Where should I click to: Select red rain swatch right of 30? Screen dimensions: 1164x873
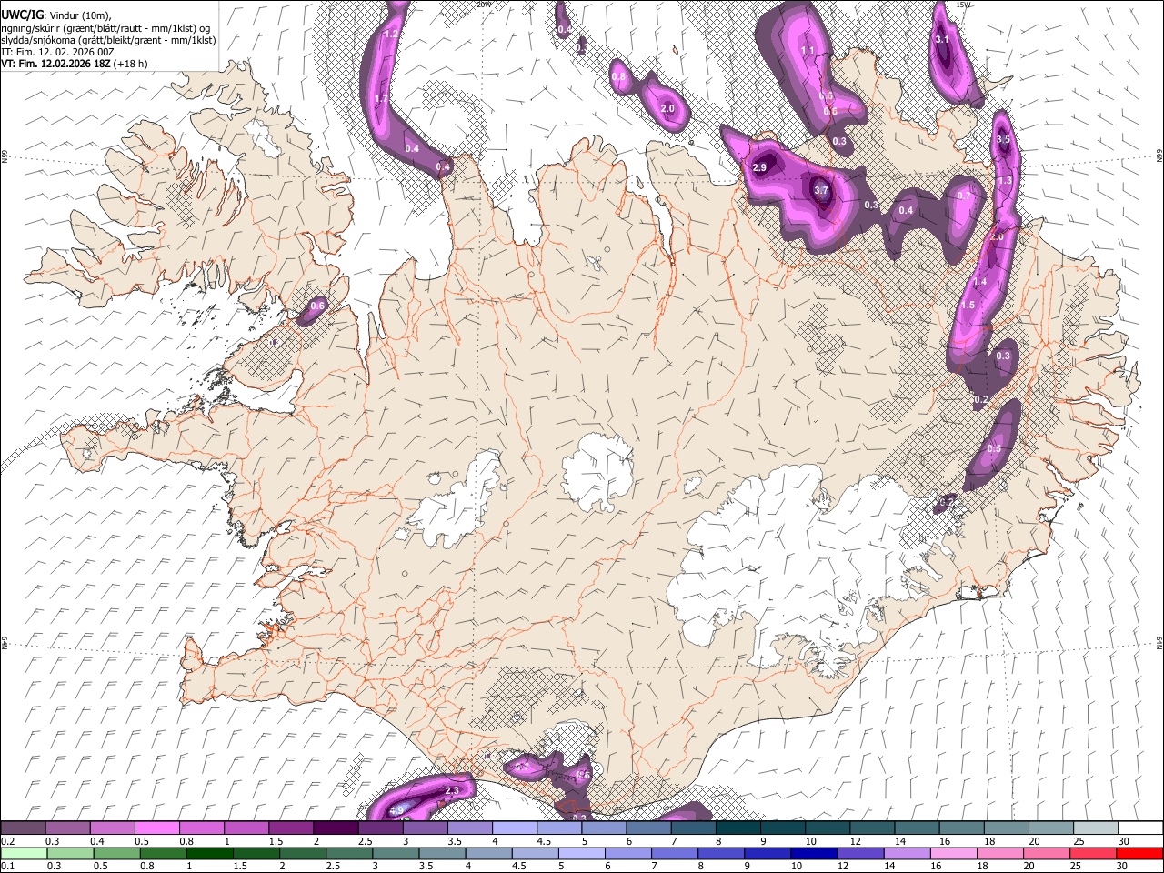coord(1139,853)
